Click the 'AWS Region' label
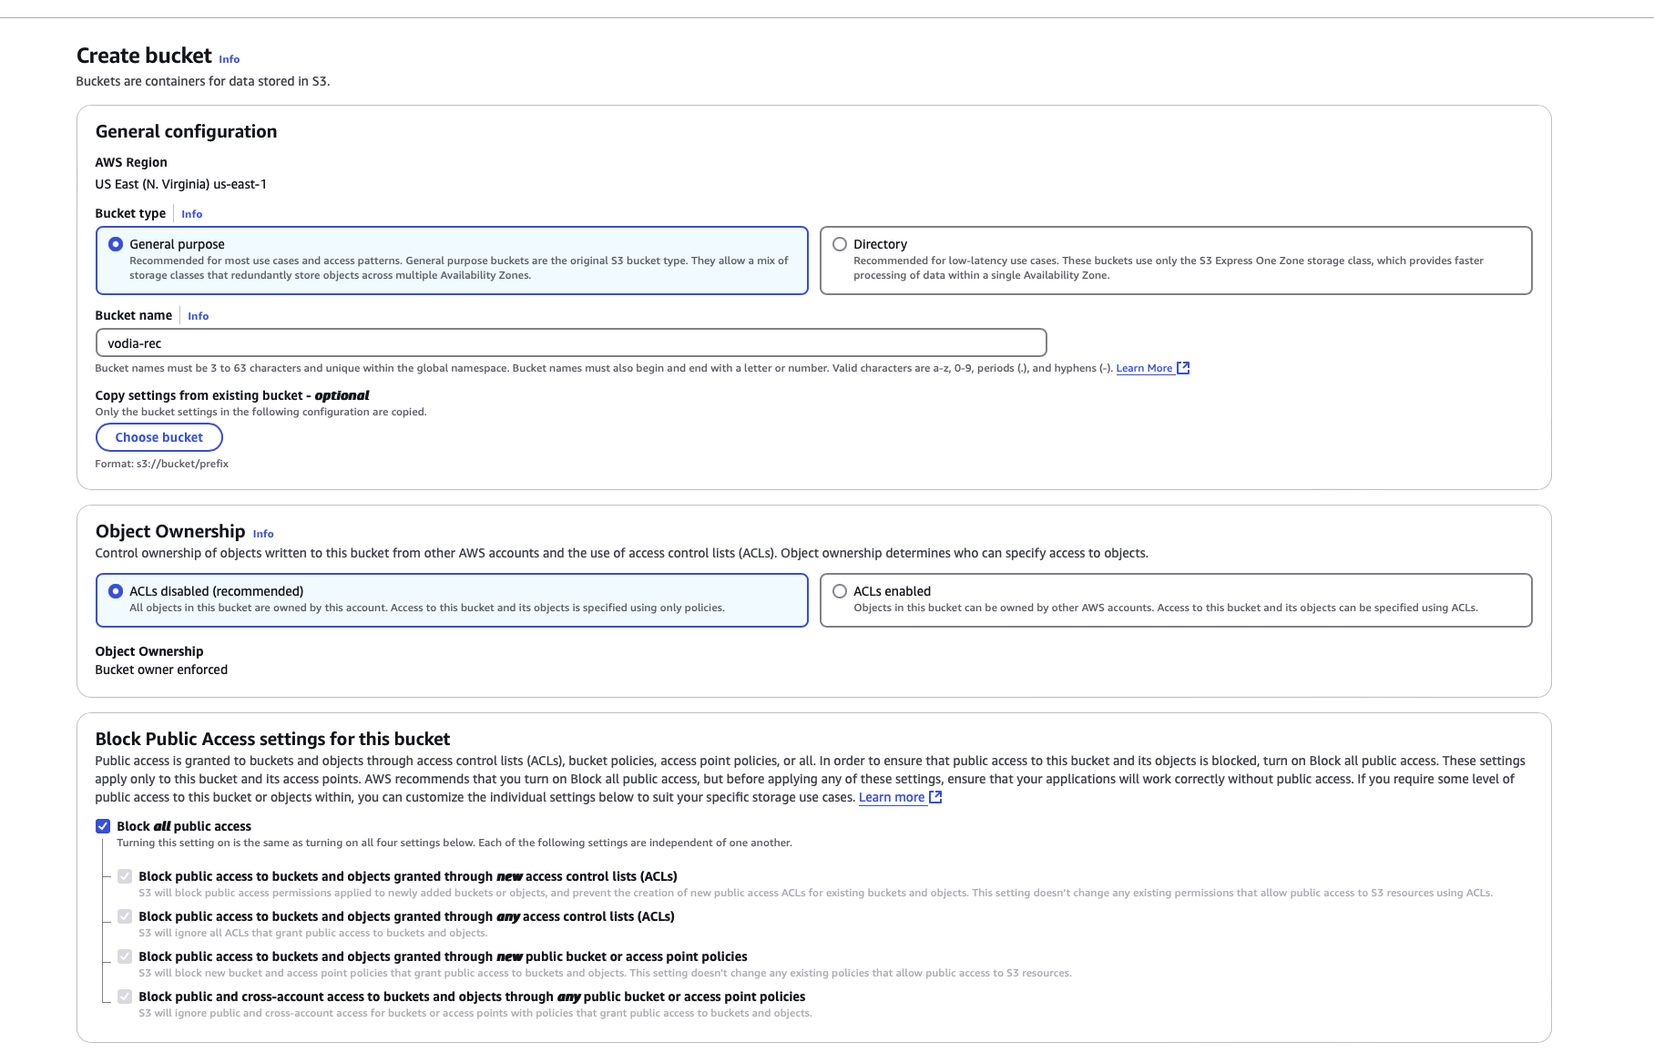This screenshot has width=1654, height=1053. (131, 162)
